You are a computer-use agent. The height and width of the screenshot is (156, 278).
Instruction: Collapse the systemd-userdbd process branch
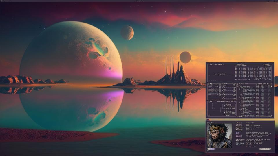click(x=240, y=89)
